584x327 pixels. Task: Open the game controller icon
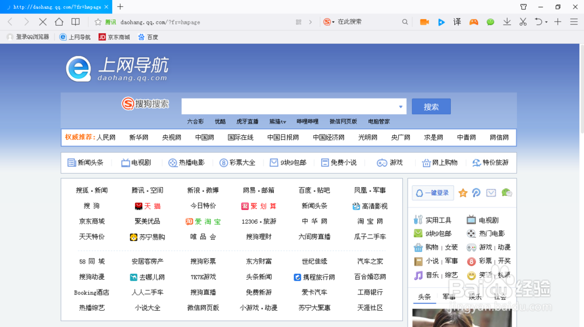coord(474,22)
